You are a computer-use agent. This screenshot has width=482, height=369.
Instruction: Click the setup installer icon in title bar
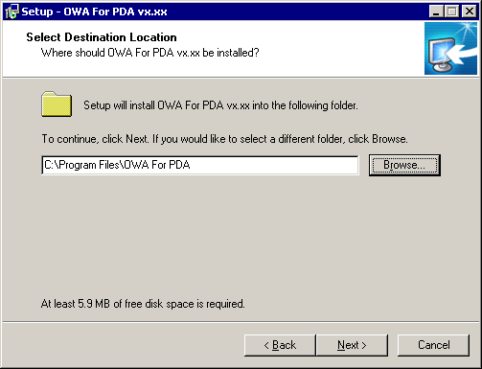[x=12, y=12]
